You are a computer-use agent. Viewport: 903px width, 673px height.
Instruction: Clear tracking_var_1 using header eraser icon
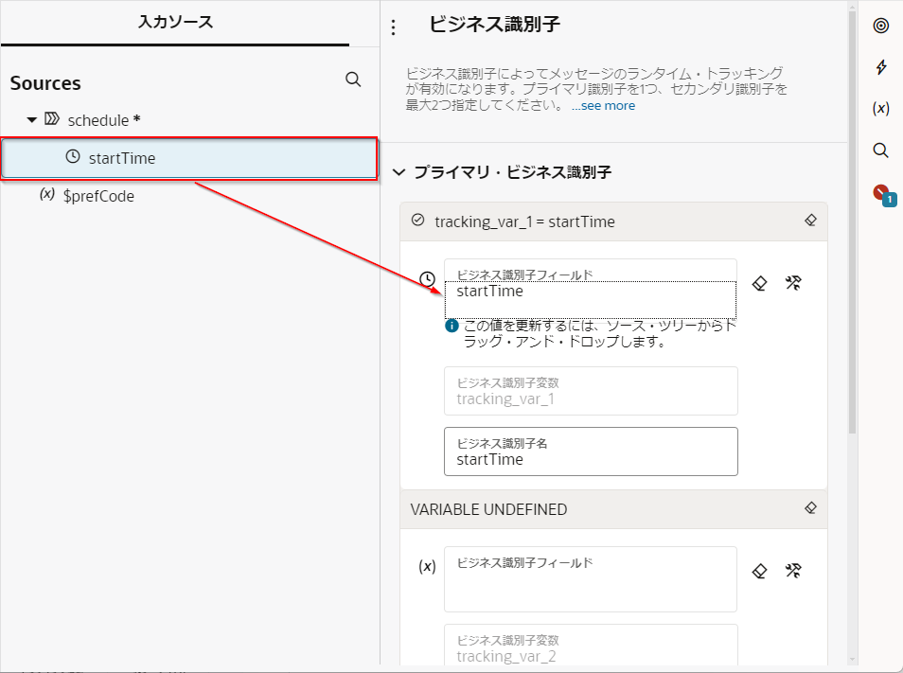point(810,220)
